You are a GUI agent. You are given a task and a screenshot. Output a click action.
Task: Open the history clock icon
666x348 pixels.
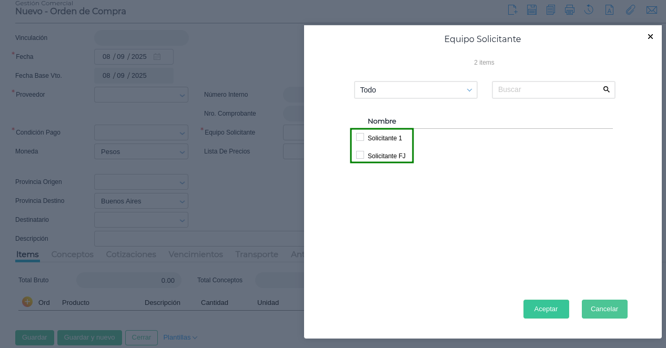click(589, 9)
